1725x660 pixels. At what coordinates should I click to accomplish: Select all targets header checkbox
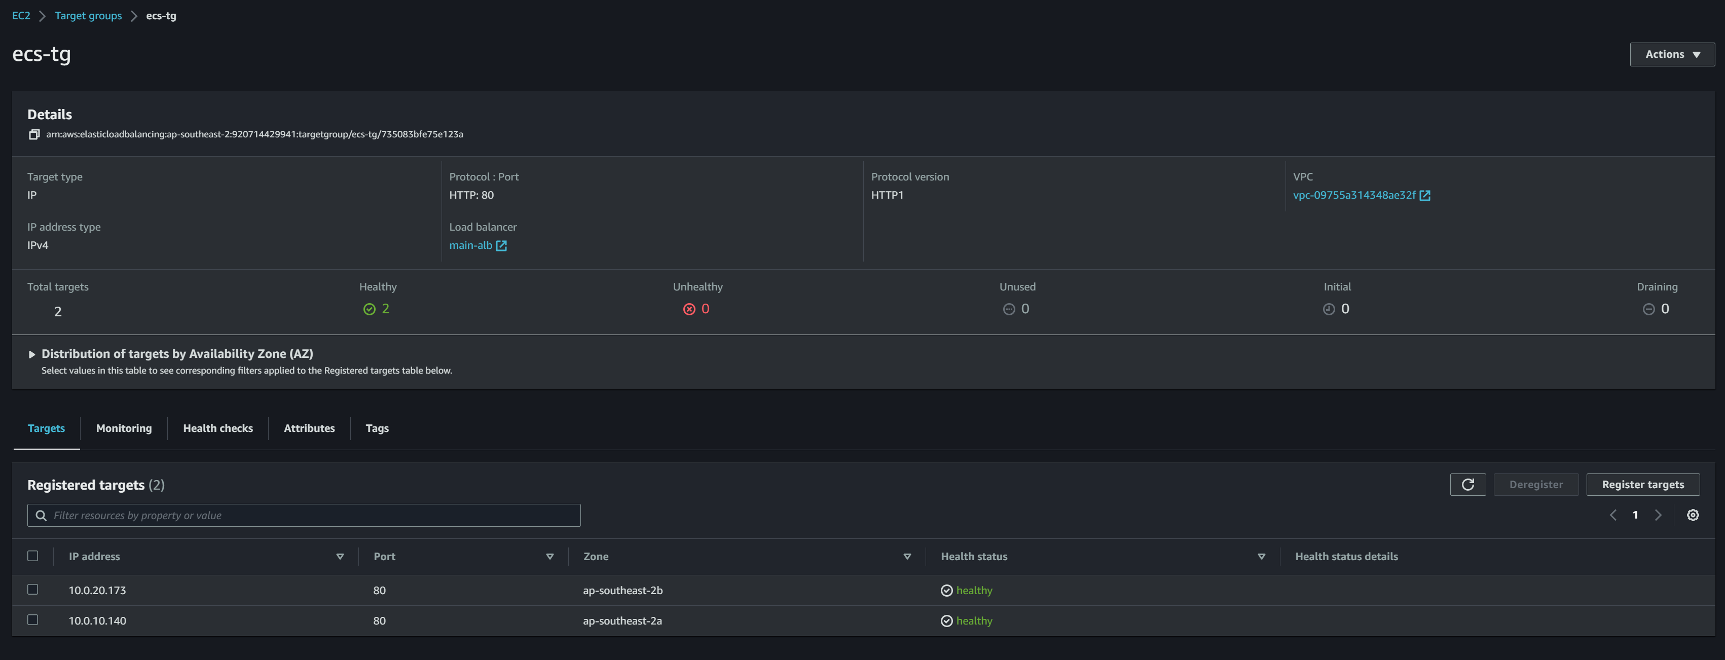point(33,556)
